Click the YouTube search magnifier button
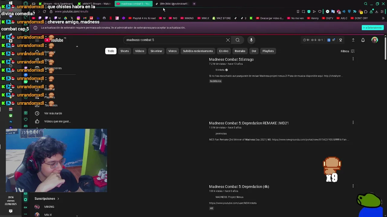This screenshot has width=387, height=217. point(238,40)
